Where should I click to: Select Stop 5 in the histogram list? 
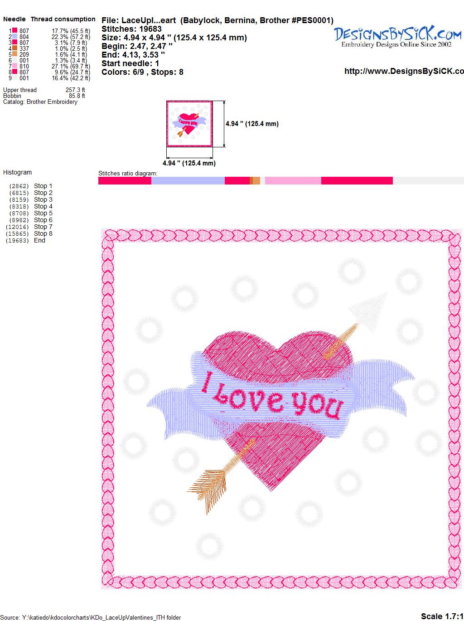pyautogui.click(x=43, y=213)
